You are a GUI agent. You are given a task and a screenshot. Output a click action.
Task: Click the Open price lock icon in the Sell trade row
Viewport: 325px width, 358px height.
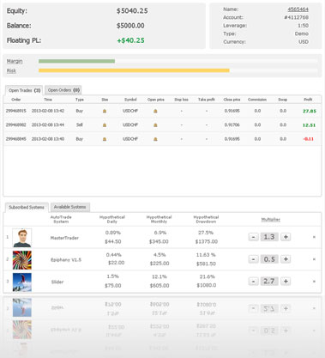point(155,124)
